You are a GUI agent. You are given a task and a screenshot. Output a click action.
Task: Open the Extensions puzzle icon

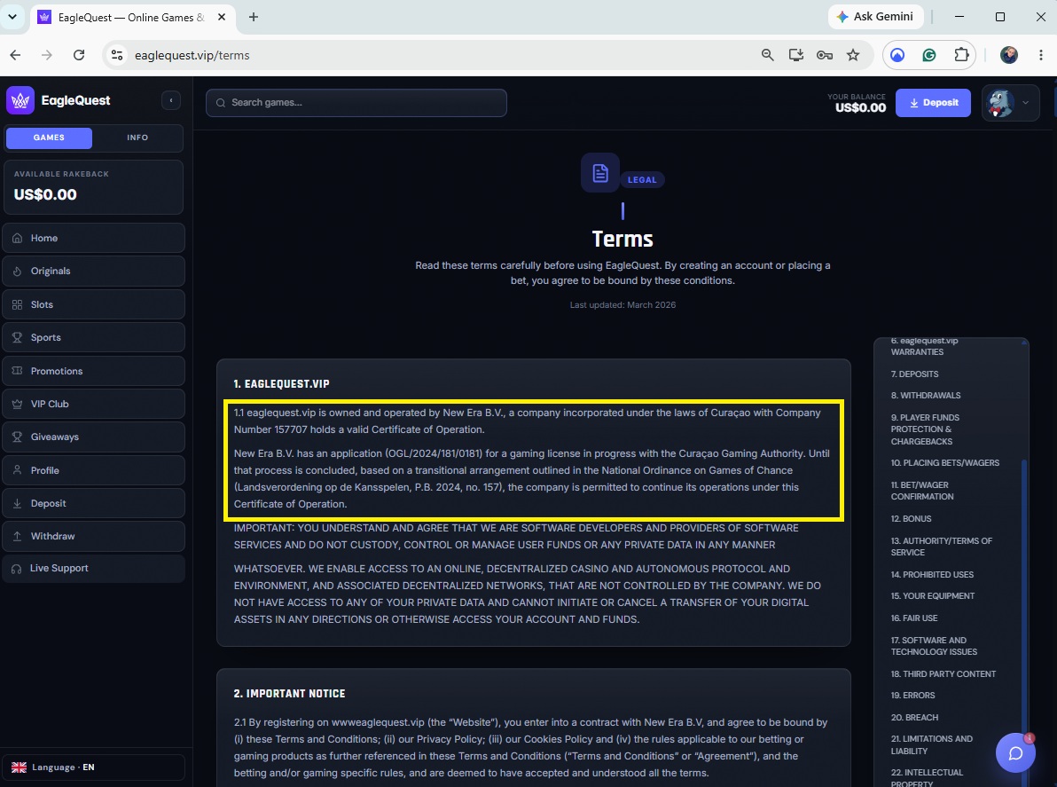coord(962,55)
